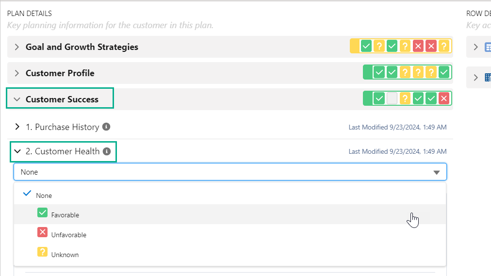This screenshot has height=276, width=491.
Task: Click the last green check in Customer Profile indicators
Action: coord(443,72)
